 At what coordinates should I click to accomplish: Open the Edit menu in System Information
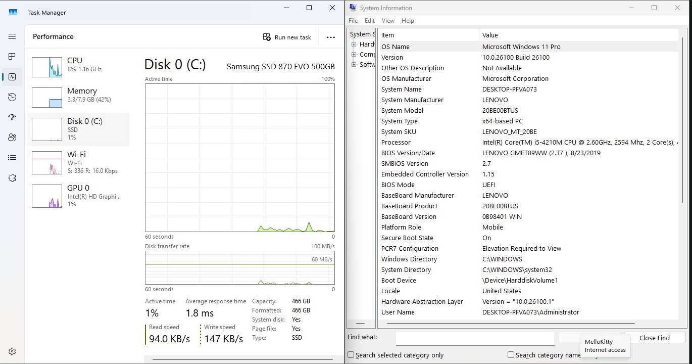point(370,21)
